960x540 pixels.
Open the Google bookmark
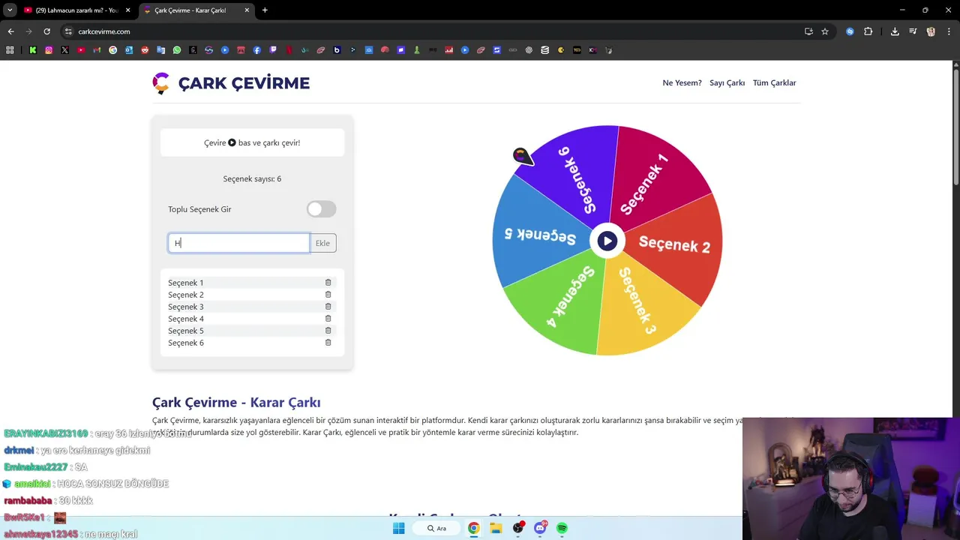point(113,50)
